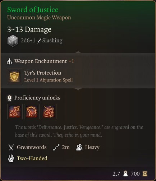The height and width of the screenshot is (181, 156).
Task: Click the slashing damage type sword icon
Action: click(x=39, y=41)
